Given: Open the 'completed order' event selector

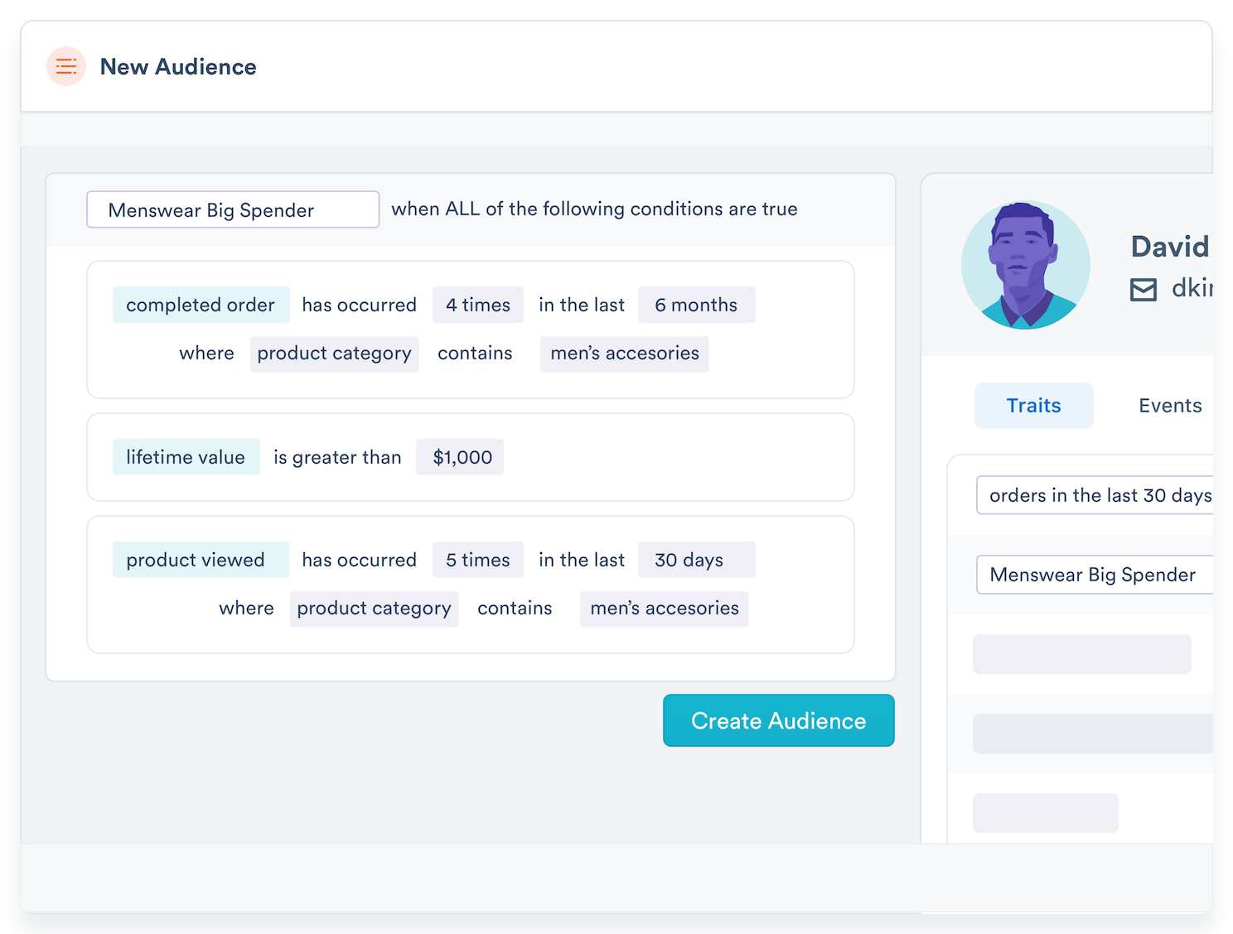Looking at the screenshot, I should (201, 305).
